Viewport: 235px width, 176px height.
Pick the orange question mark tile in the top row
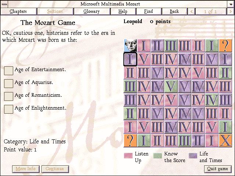coord(225,45)
